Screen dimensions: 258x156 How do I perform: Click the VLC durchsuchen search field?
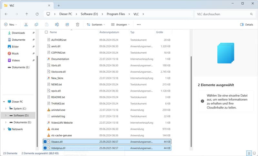tap(223, 14)
